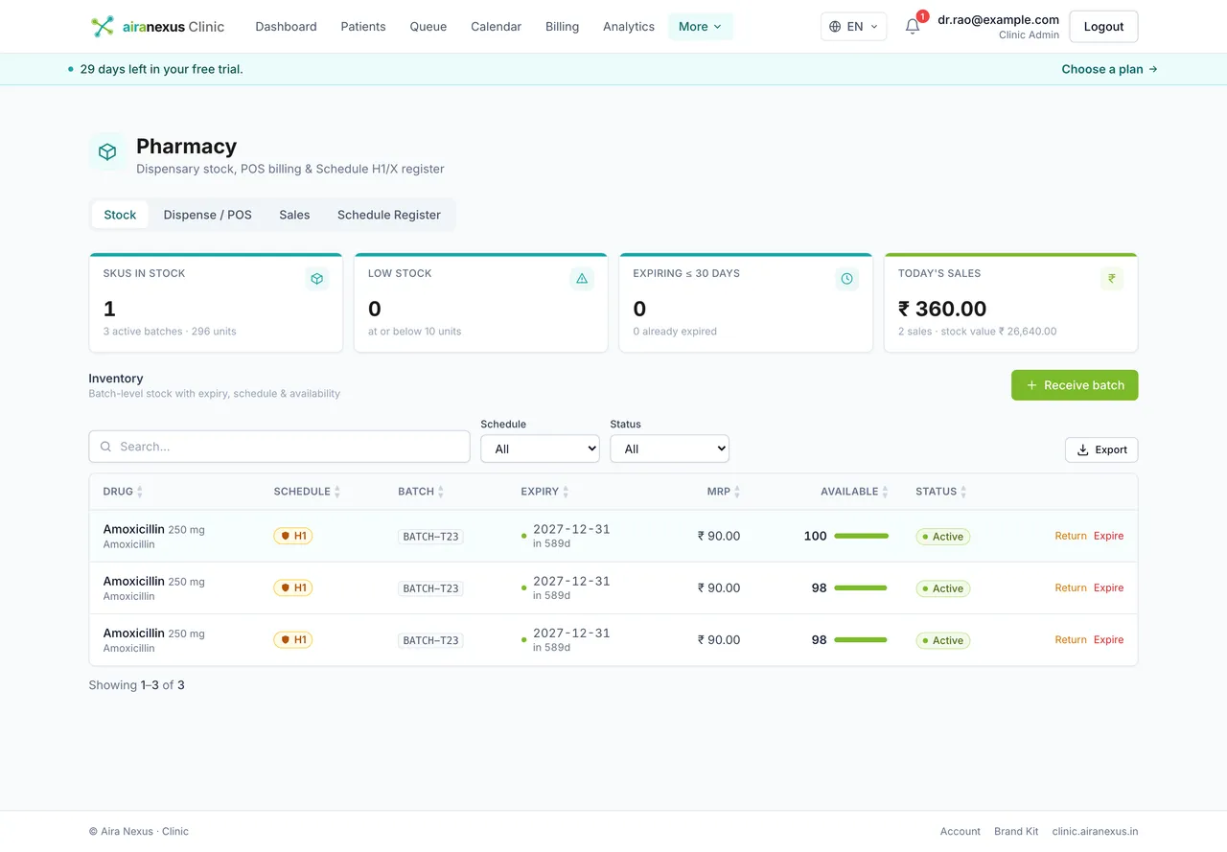Open Billing in the top navigation
Viewport: 1227px width, 852px height.
tap(562, 27)
